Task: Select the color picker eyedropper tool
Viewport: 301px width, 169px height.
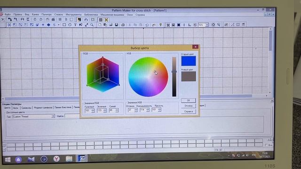Action: point(87,25)
